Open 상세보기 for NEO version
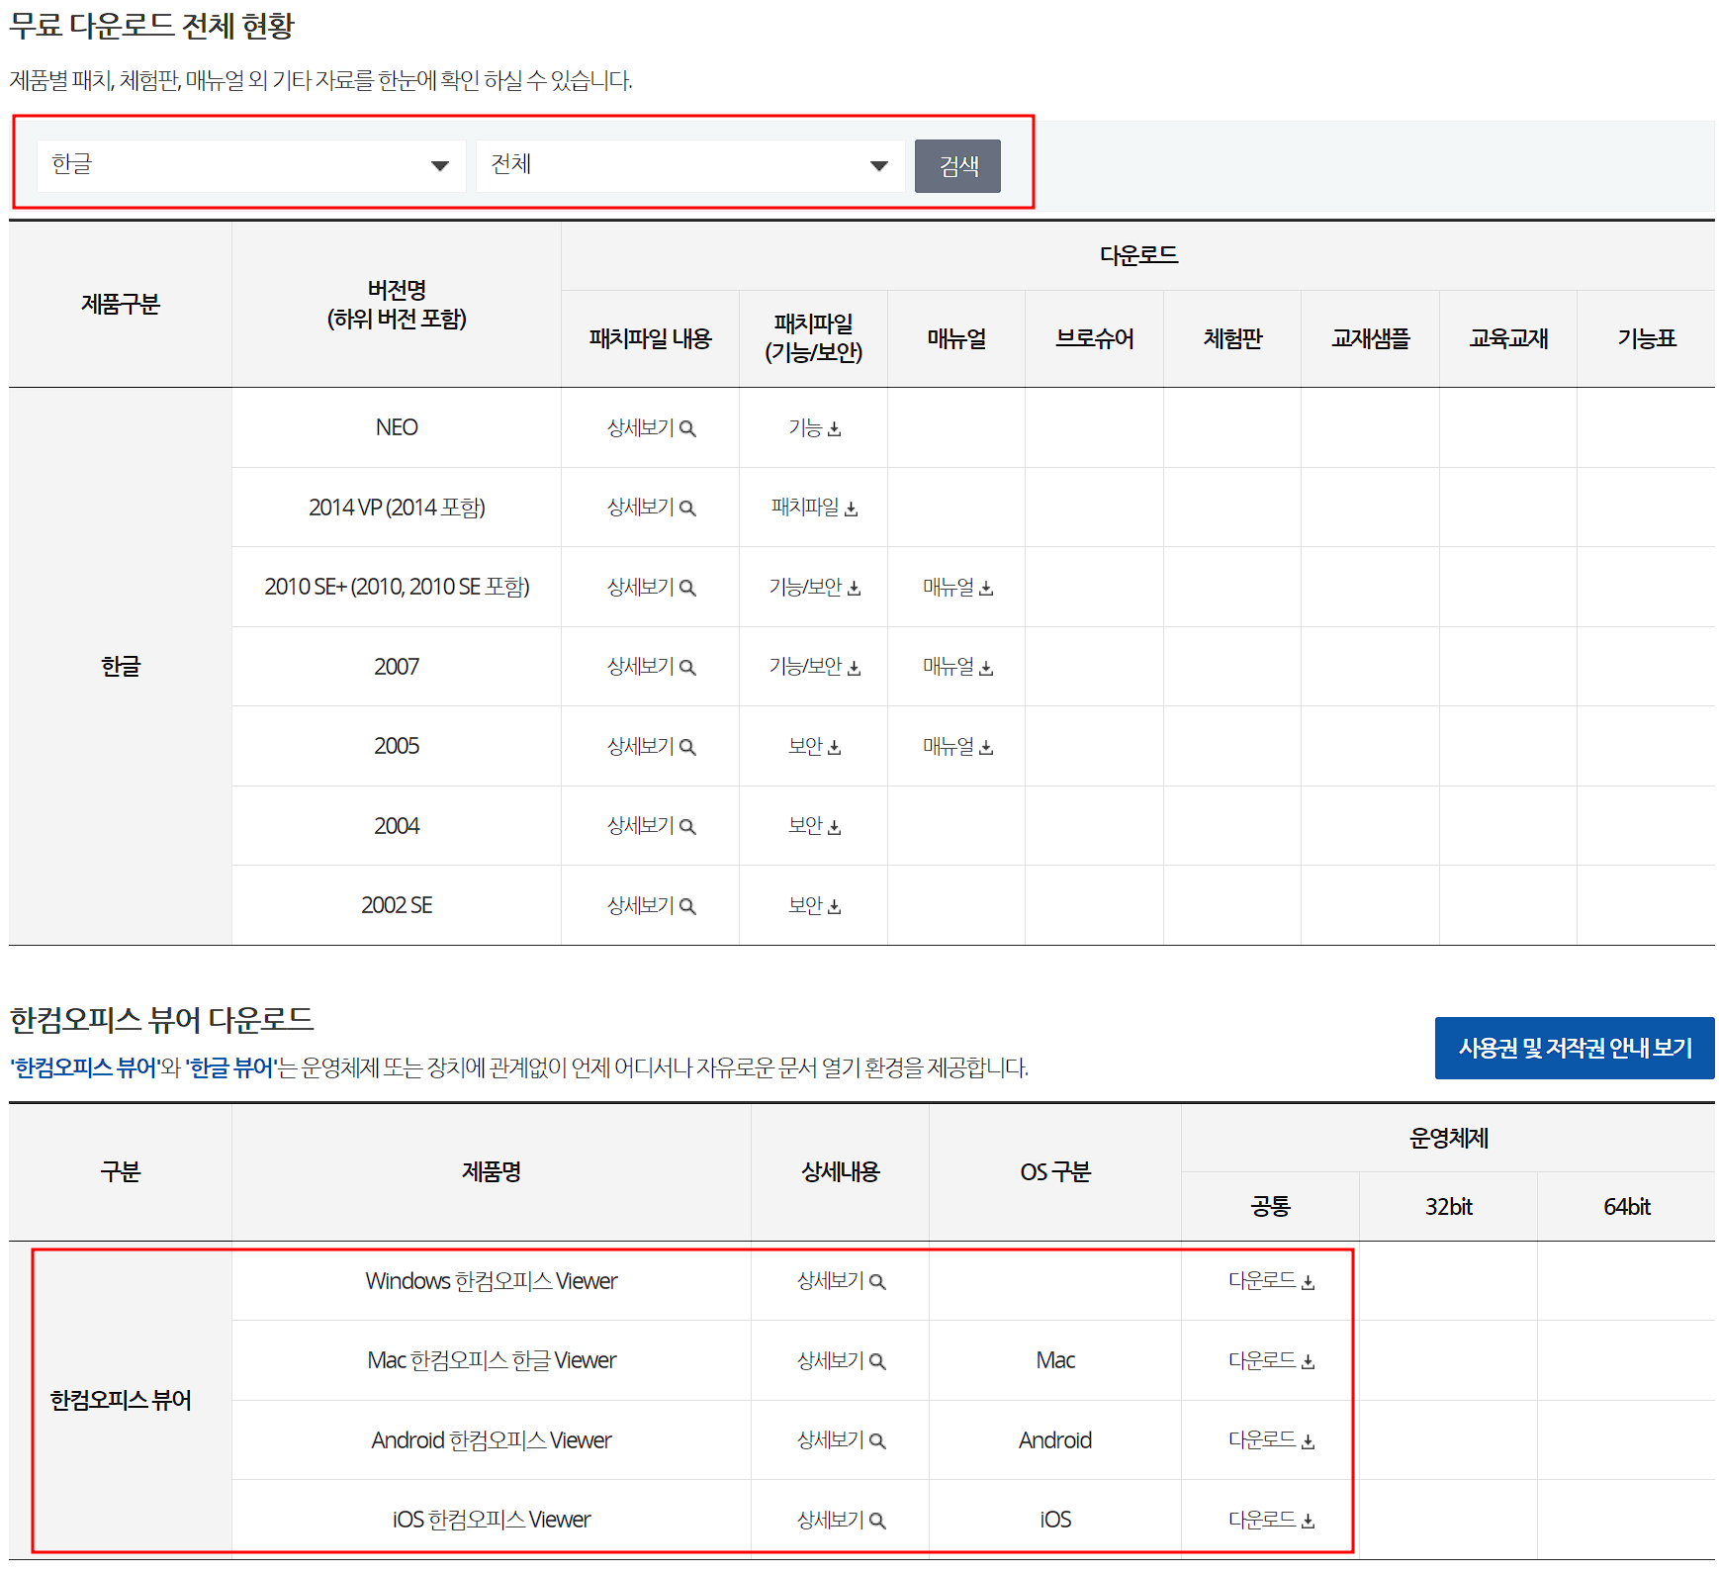Viewport: 1719px width, 1573px height. click(x=651, y=427)
